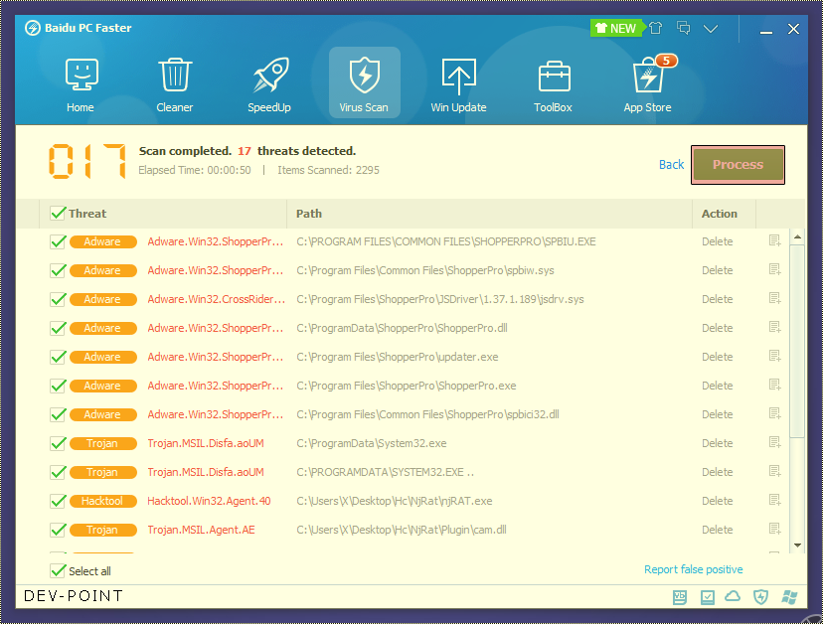Click scrollbar up arrow in threat list
Viewport: 823px width, 624px height.
(797, 237)
